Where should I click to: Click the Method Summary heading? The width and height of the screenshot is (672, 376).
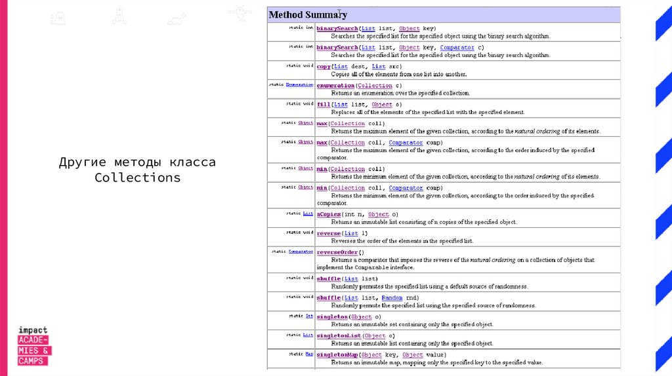coord(308,14)
